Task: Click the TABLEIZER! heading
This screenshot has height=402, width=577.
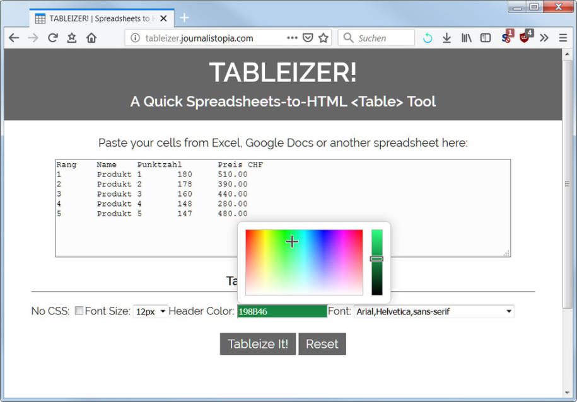Action: click(283, 72)
